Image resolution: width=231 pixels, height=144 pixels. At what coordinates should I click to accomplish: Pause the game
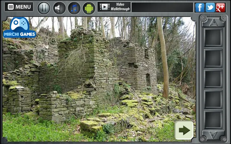44,8
